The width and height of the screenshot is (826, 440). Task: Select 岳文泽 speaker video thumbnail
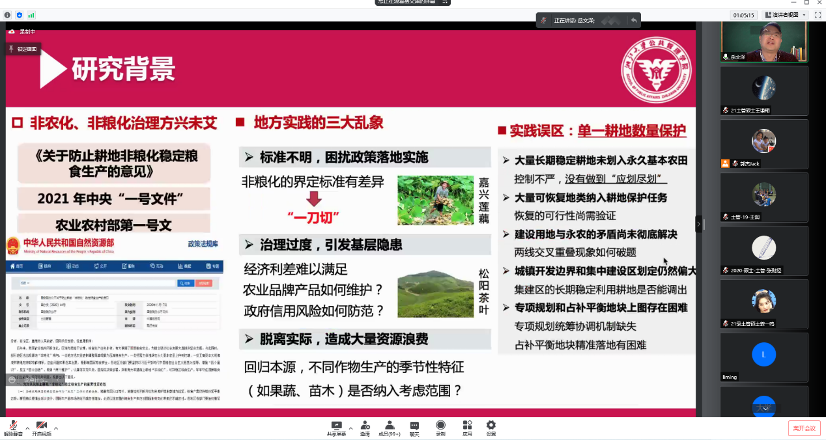pyautogui.click(x=764, y=42)
